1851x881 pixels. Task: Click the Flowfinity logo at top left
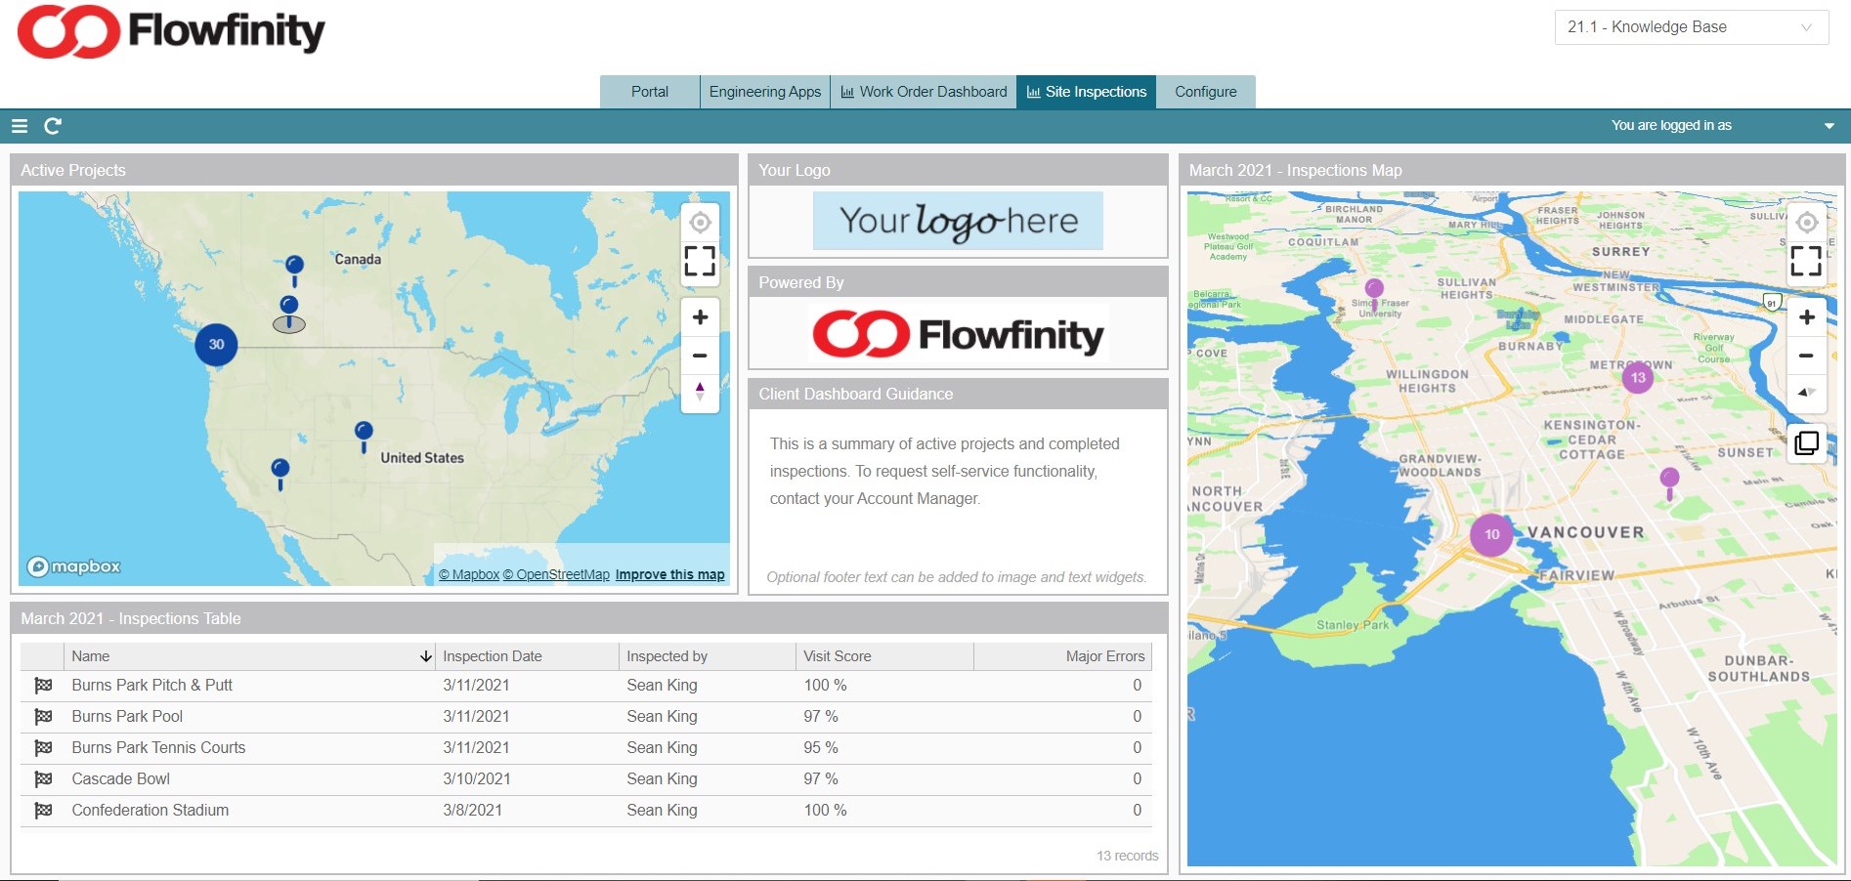pos(172,31)
